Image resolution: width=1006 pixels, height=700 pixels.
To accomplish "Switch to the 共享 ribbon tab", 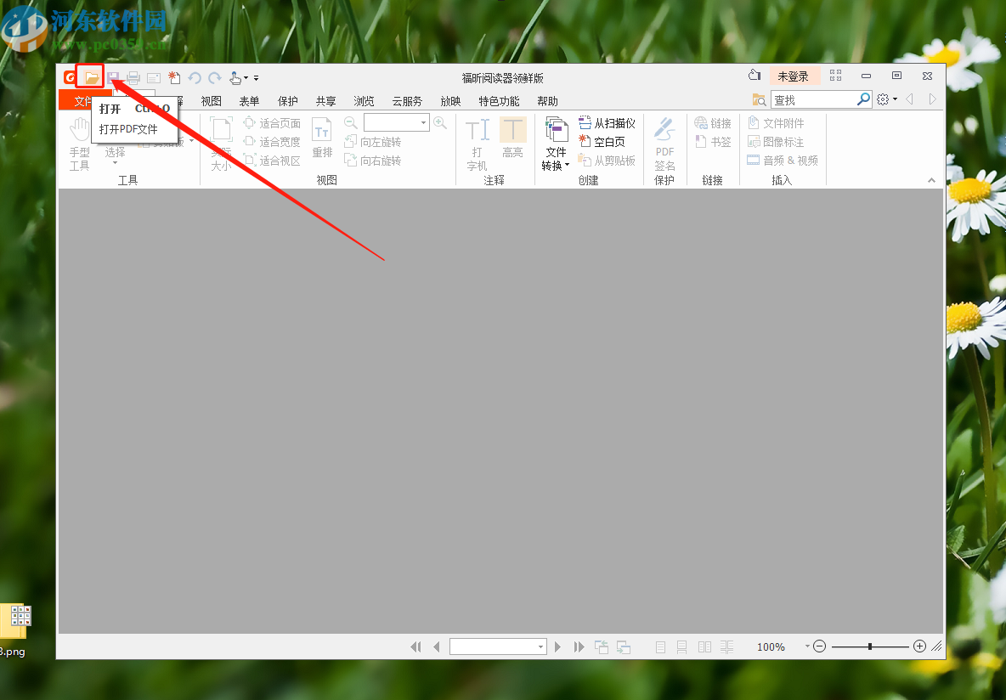I will click(326, 101).
